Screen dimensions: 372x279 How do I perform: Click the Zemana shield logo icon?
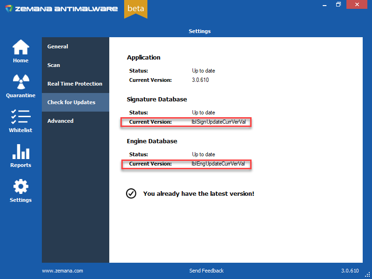(x=9, y=9)
